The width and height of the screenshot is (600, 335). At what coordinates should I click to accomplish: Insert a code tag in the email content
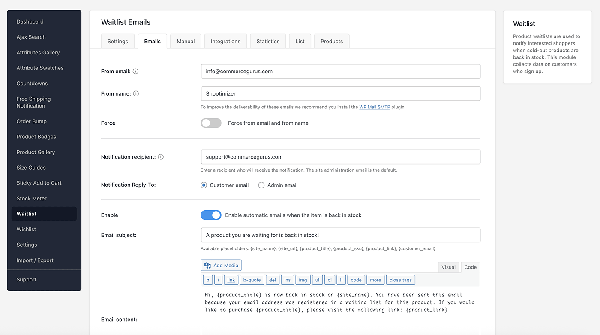[356, 280]
